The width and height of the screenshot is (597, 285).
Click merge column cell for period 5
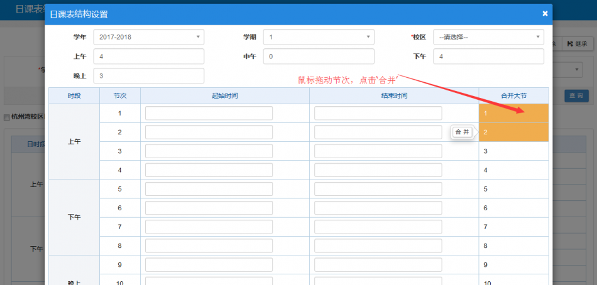pyautogui.click(x=513, y=189)
